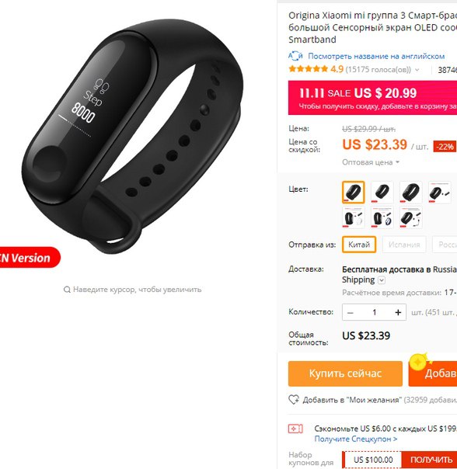Screen dimensions: 457x469
Task: Click the quantity input field showing 1
Action: coord(374,312)
